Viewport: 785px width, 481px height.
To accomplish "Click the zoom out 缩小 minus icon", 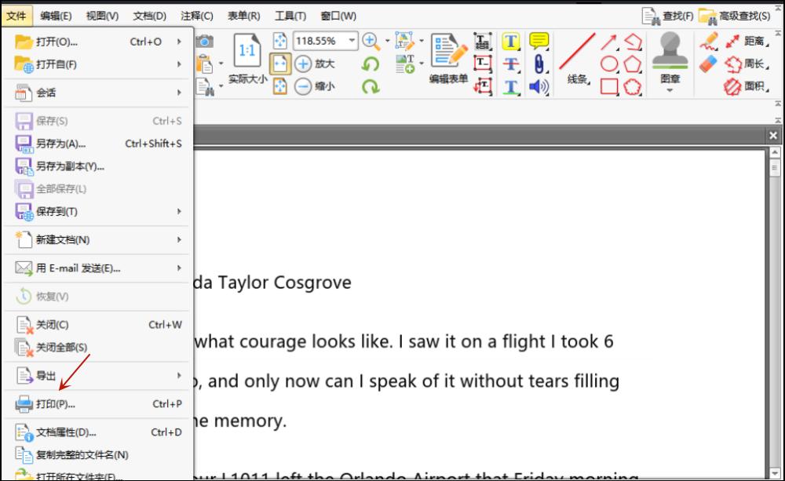I will [303, 86].
